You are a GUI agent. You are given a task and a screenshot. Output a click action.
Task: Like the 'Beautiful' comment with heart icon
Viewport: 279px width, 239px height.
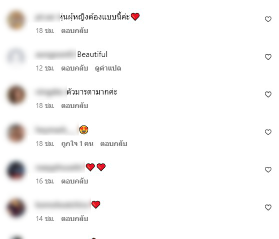[x=268, y=57]
